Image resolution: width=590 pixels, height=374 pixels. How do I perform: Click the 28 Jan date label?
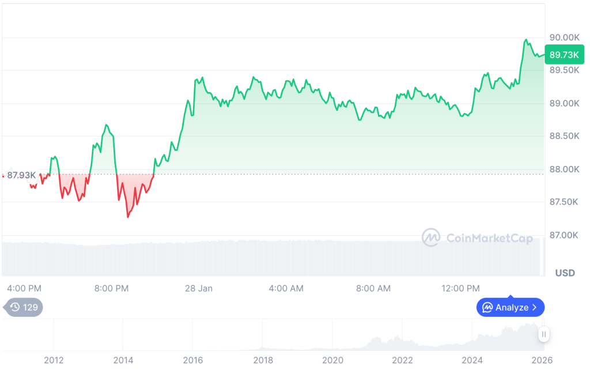pyautogui.click(x=199, y=288)
